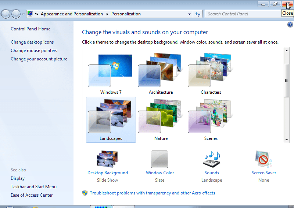Click the Desktop Background link
Viewport: 294px width, 208px height.
[x=108, y=173]
